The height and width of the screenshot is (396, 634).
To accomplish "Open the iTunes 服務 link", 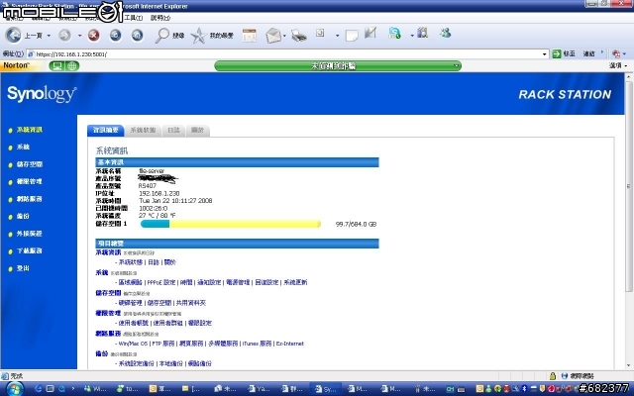I will tap(257, 344).
